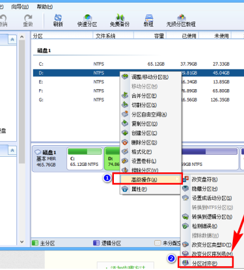244x270 pixels.
Task: Open 快速分区 (quick partition) from the toolbar
Action: 87,20
